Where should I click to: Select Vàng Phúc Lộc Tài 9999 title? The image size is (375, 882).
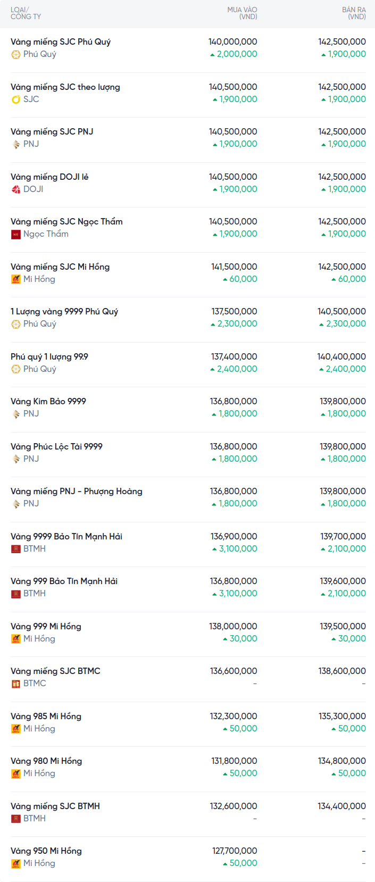pos(56,446)
